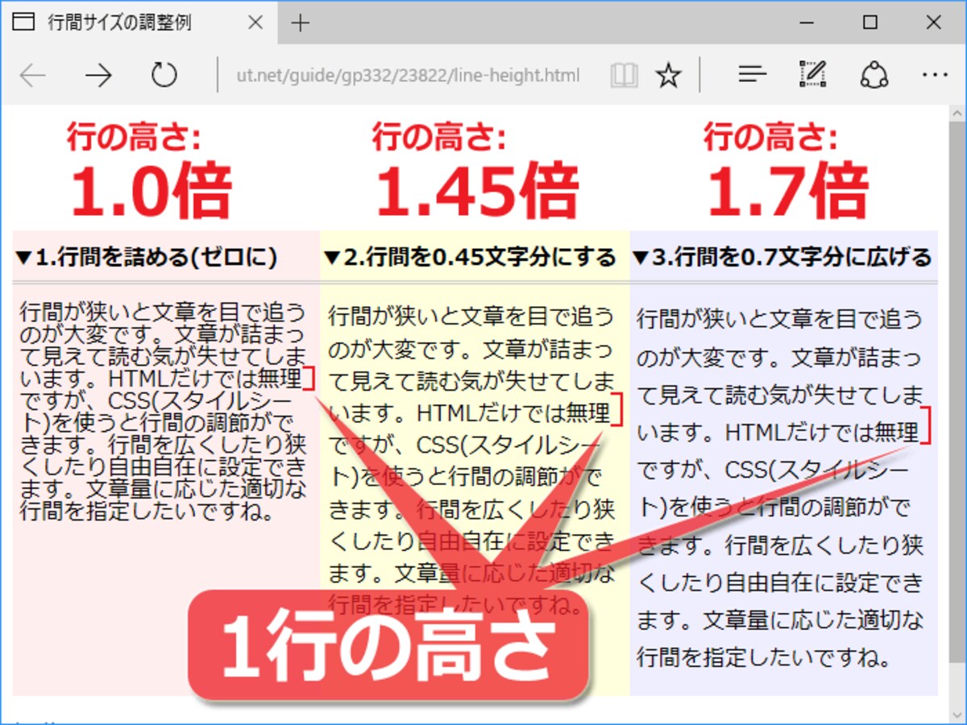Open the Hub favorites list

click(x=752, y=75)
